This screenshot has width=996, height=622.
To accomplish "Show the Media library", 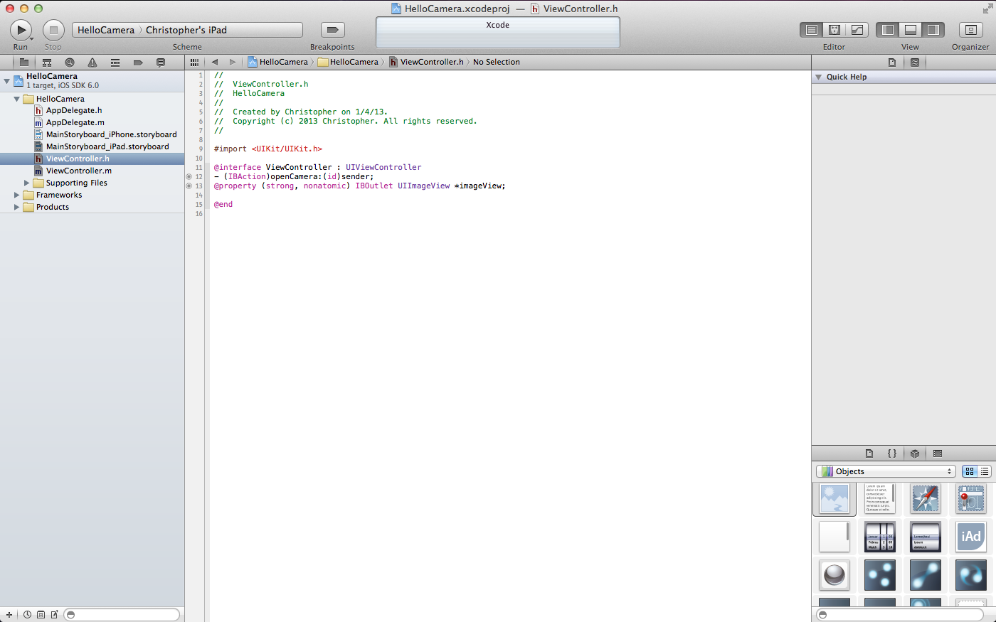I will (x=938, y=454).
